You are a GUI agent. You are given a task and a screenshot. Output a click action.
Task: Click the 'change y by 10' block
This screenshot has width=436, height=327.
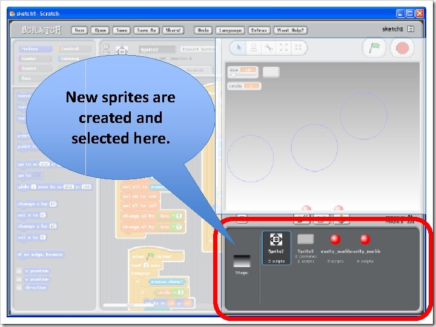[x=37, y=226]
